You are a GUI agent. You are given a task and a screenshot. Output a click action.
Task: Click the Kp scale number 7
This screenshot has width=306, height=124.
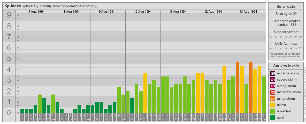tap(9, 37)
